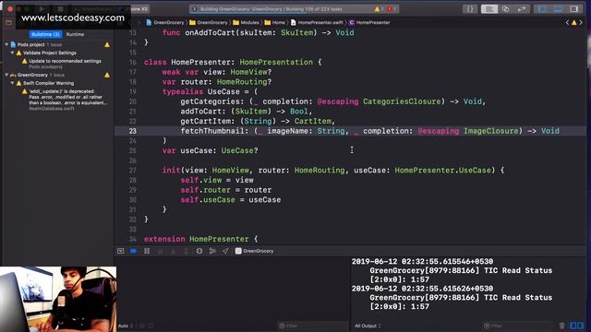Click the console Filter field
The image size is (591, 332).
click(x=517, y=326)
